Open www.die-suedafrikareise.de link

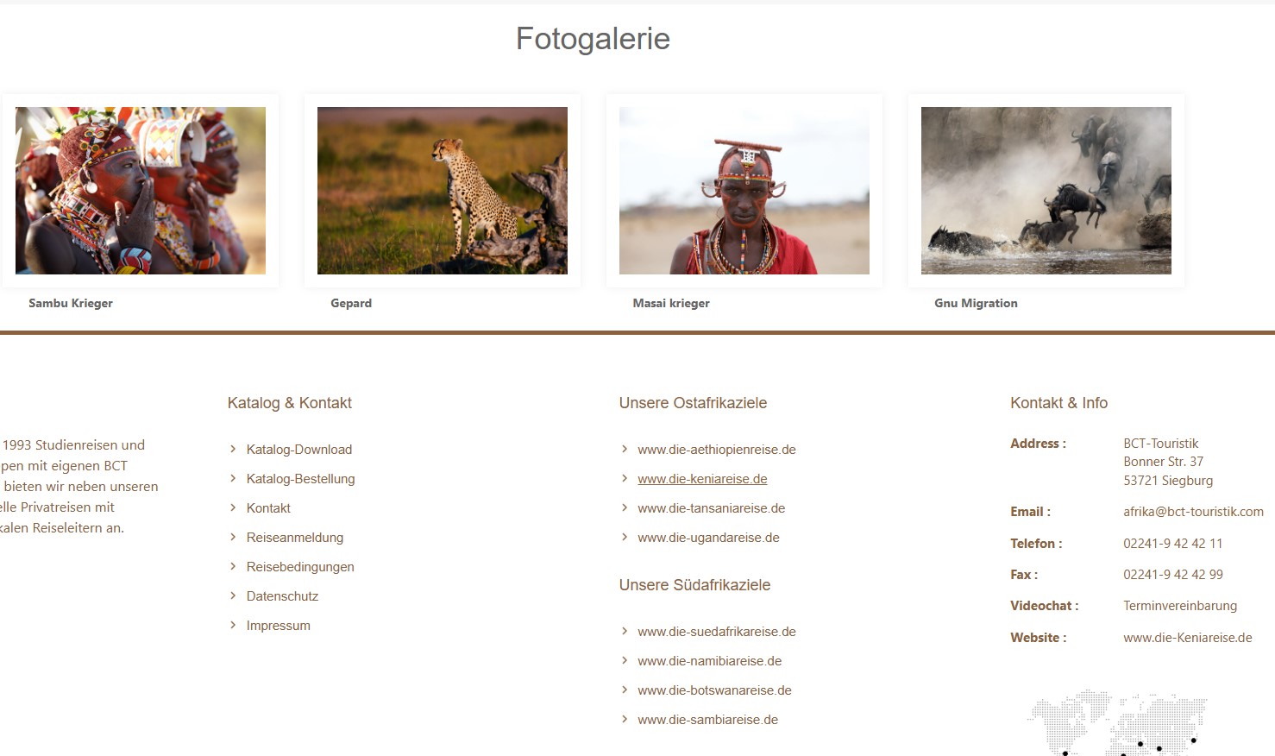717,632
